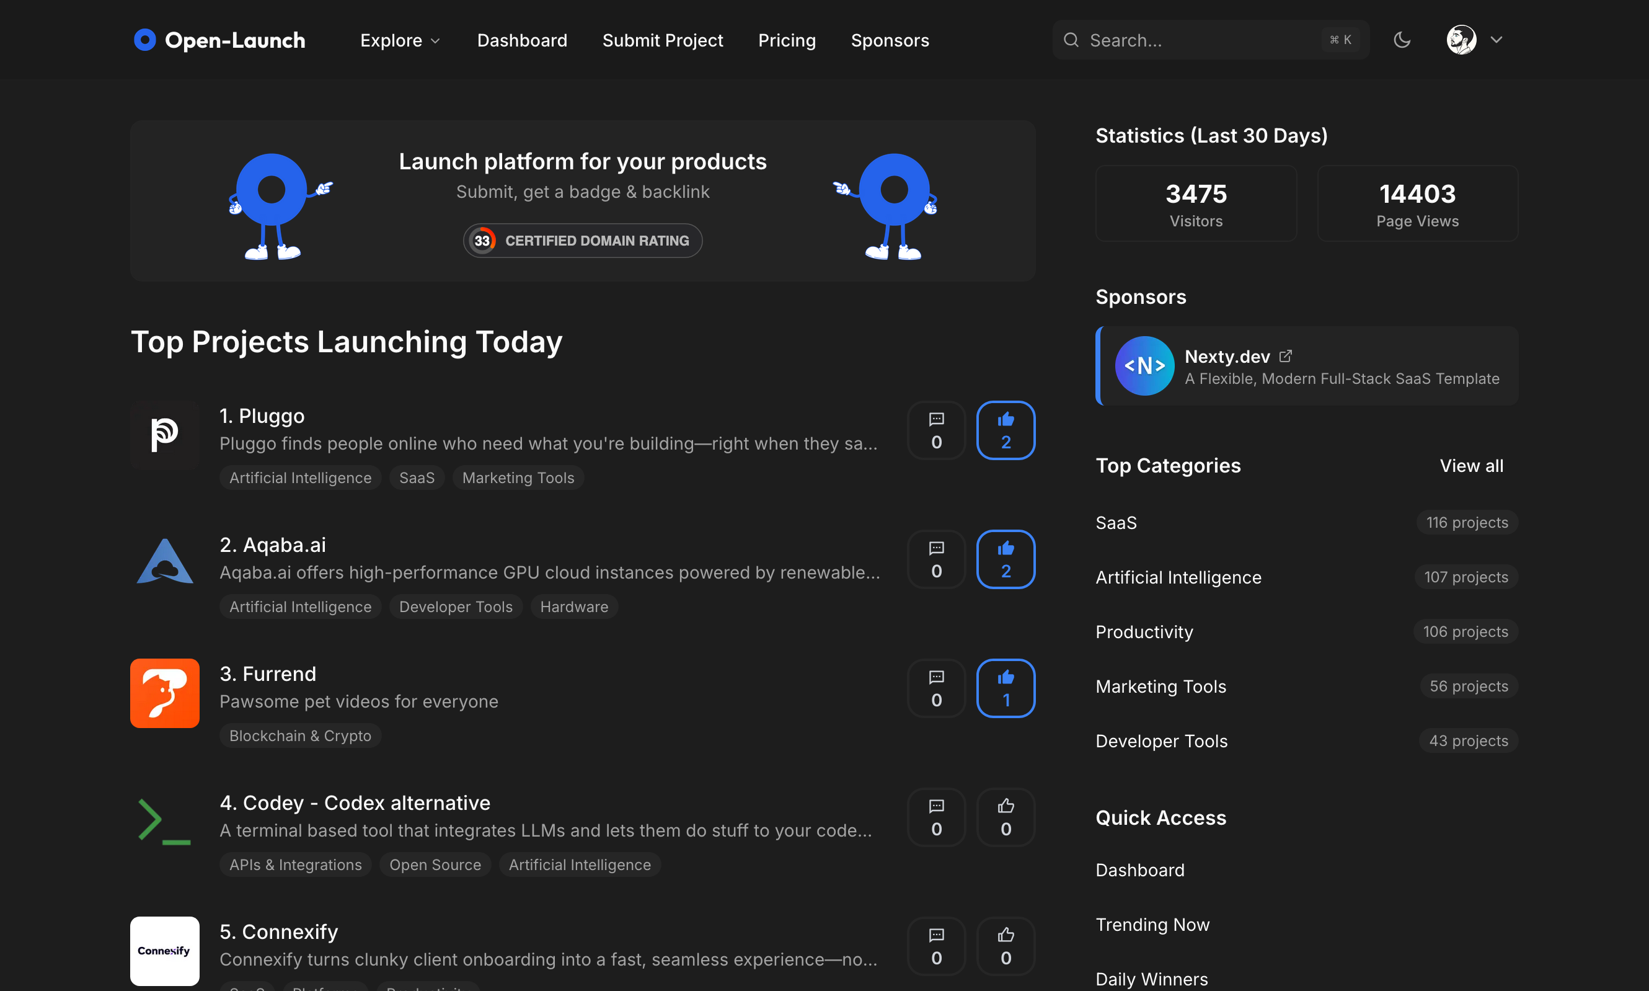Click the 3475 Visitors stat card
1649x991 pixels.
(1196, 203)
